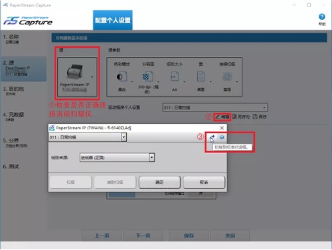332x250 pixels.
Task: Click the 配置个人设置 header tab
Action: point(113,20)
